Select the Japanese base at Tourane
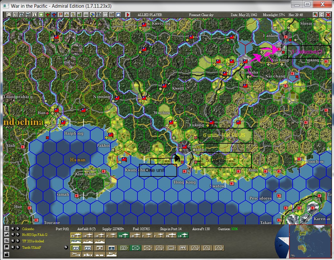Viewport: 334px width, 260px height. coord(36,220)
